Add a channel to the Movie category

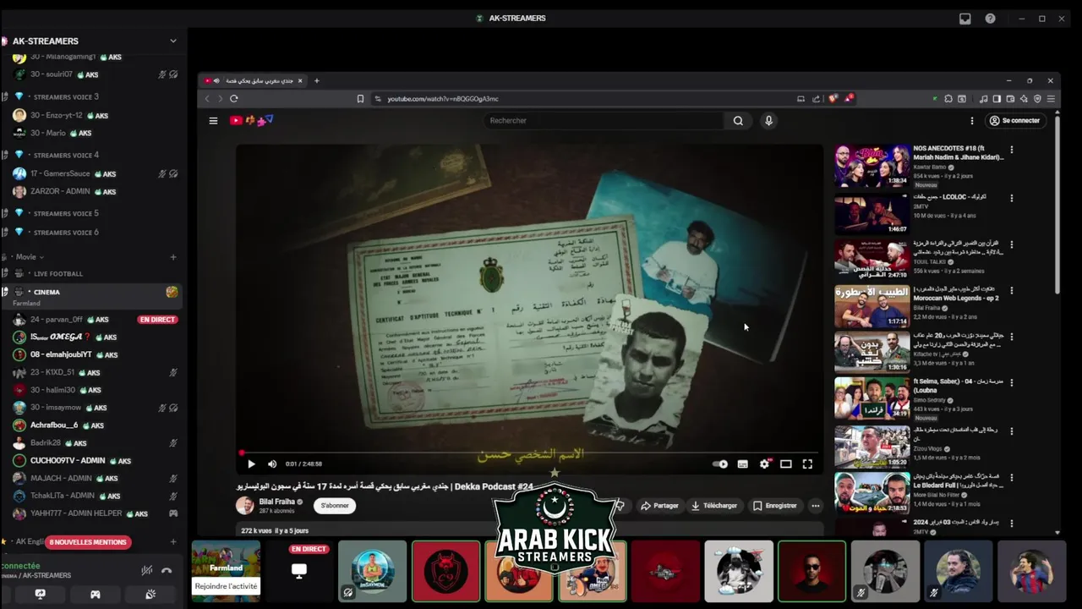click(x=173, y=257)
